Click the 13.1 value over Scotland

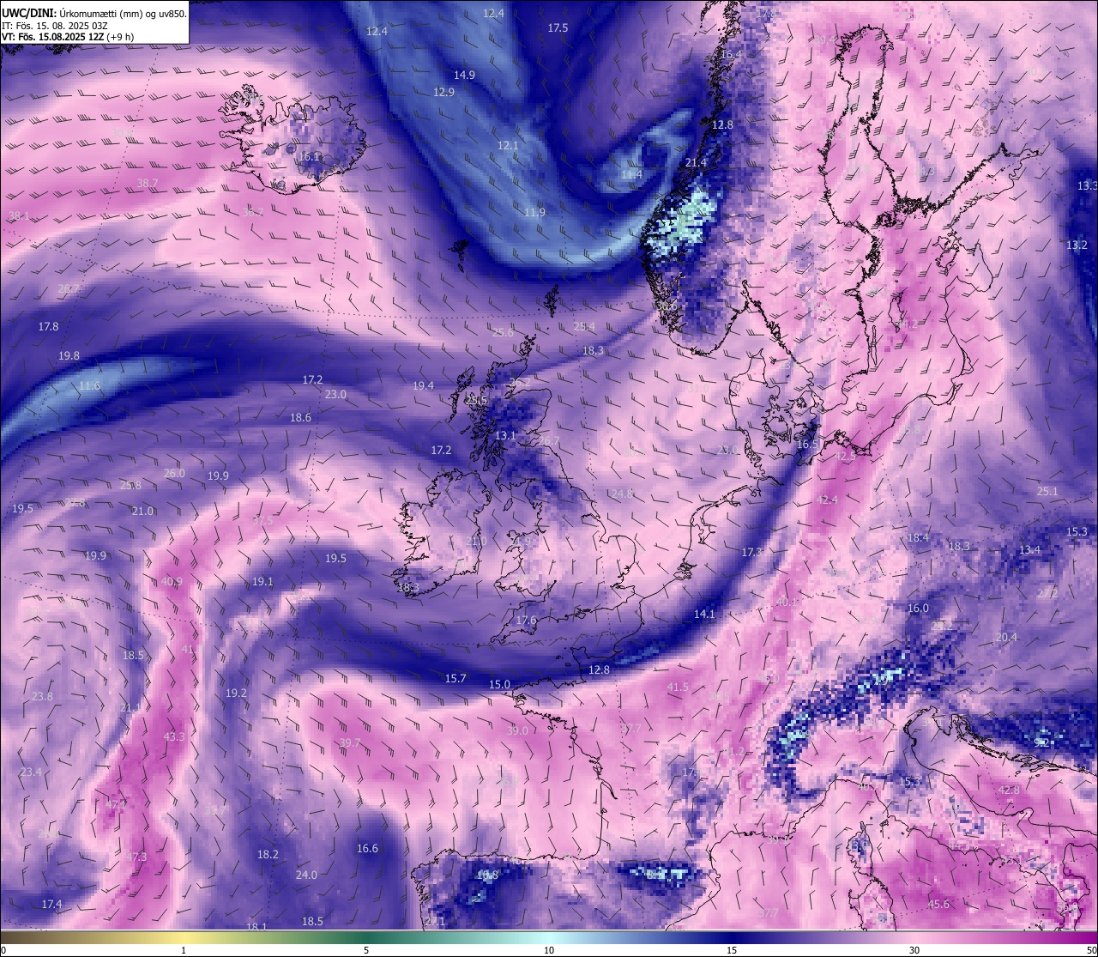[505, 435]
